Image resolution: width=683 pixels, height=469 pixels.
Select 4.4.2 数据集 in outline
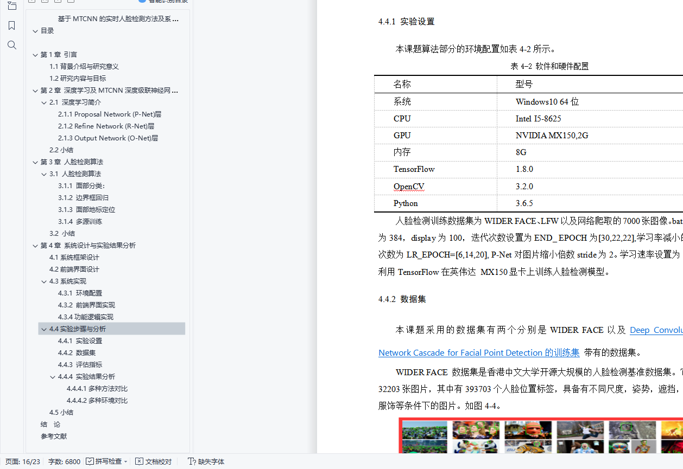point(77,353)
